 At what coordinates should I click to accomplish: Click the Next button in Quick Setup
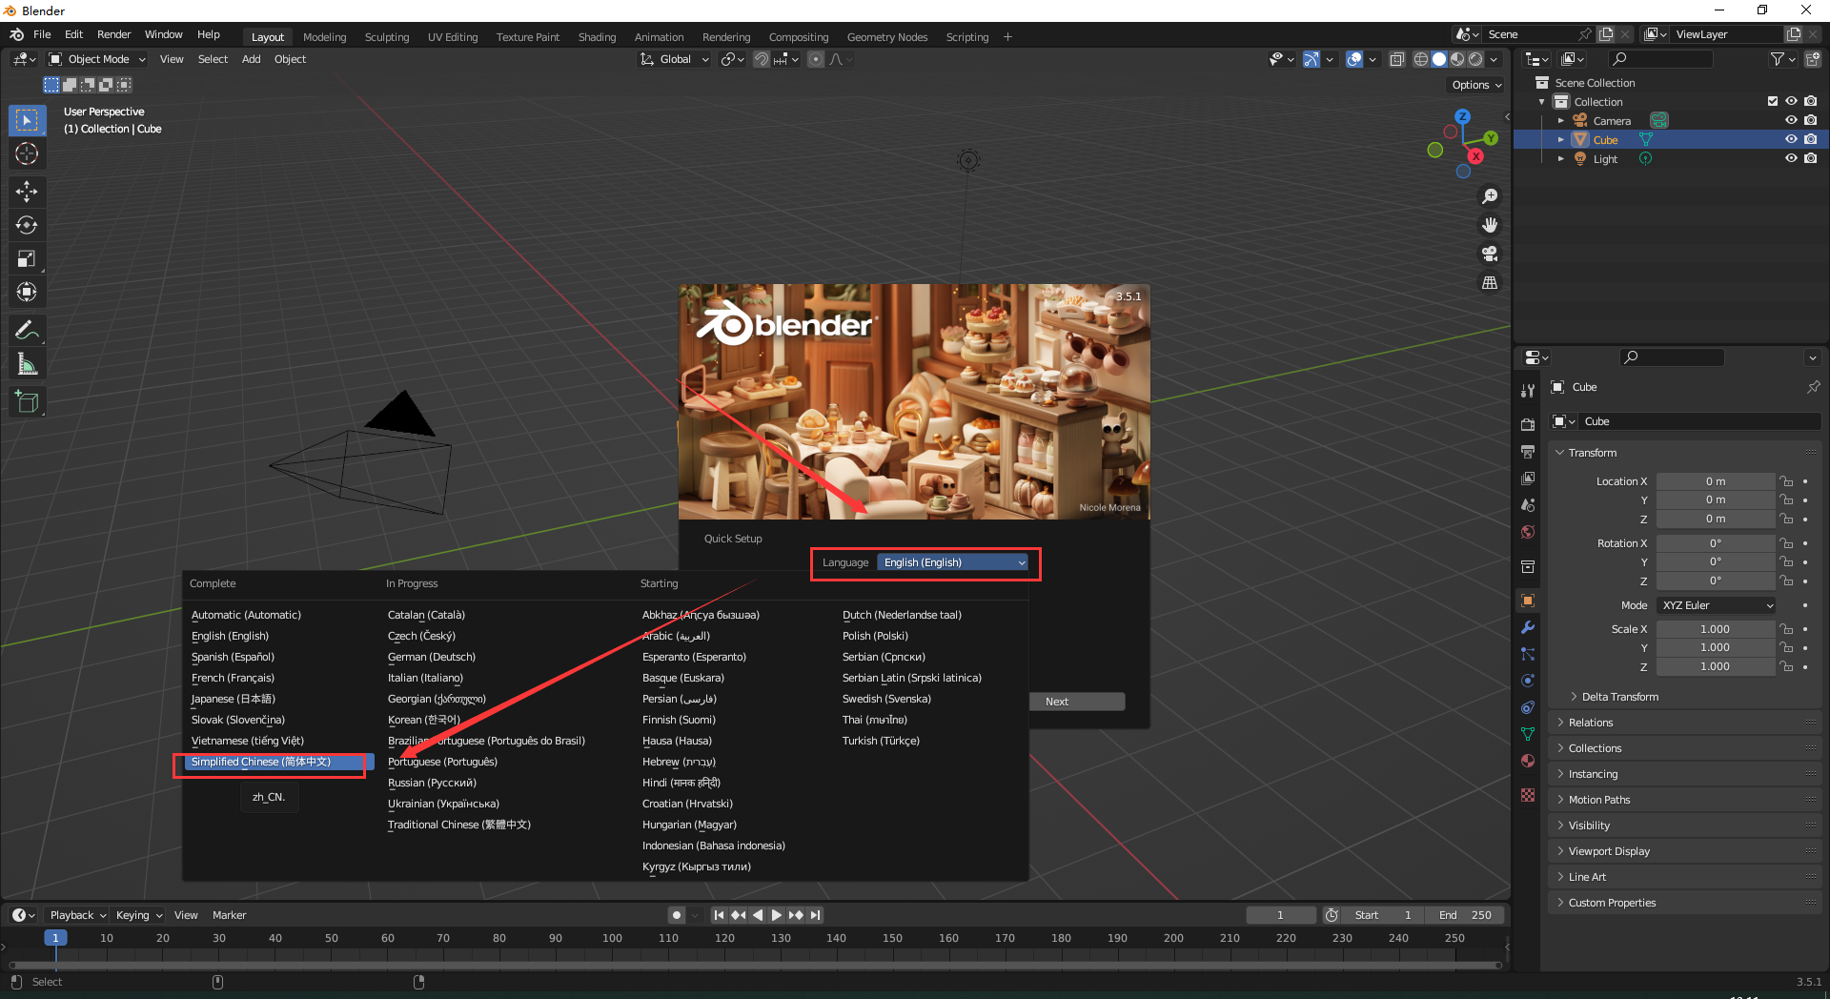pyautogui.click(x=1076, y=701)
